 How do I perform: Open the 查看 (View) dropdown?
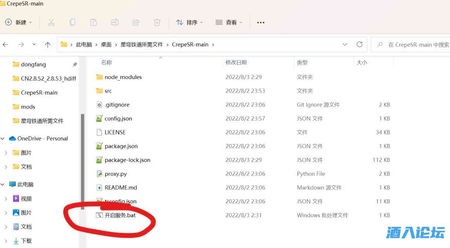point(229,22)
